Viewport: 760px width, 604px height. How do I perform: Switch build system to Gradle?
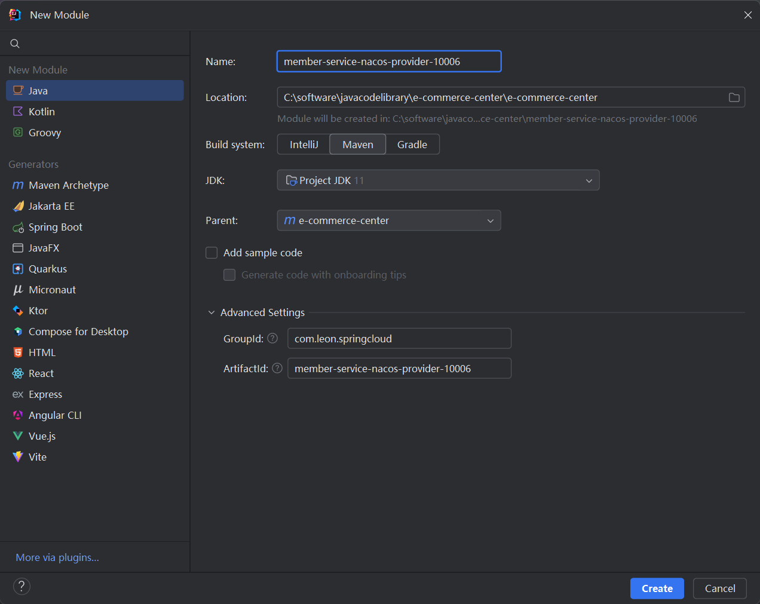(x=412, y=145)
